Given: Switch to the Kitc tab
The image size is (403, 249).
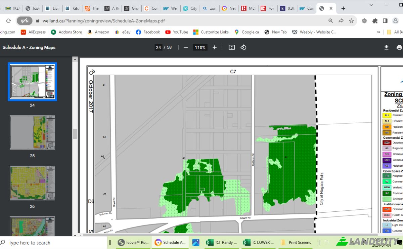Looking at the screenshot, I should [x=72, y=8].
